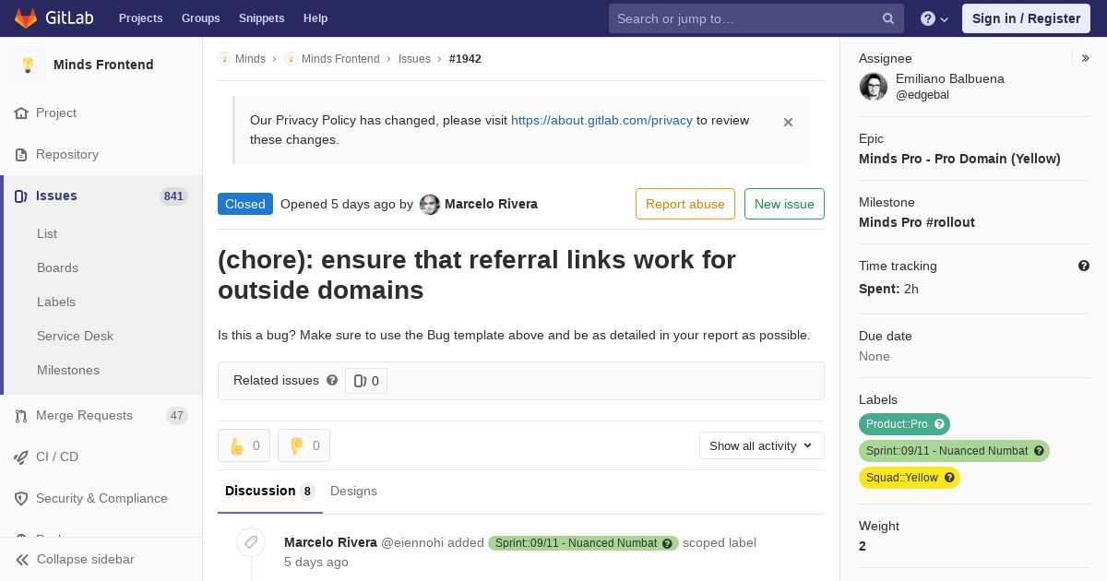Click the Time tracking help icon
The image size is (1107, 581).
[x=1084, y=266]
